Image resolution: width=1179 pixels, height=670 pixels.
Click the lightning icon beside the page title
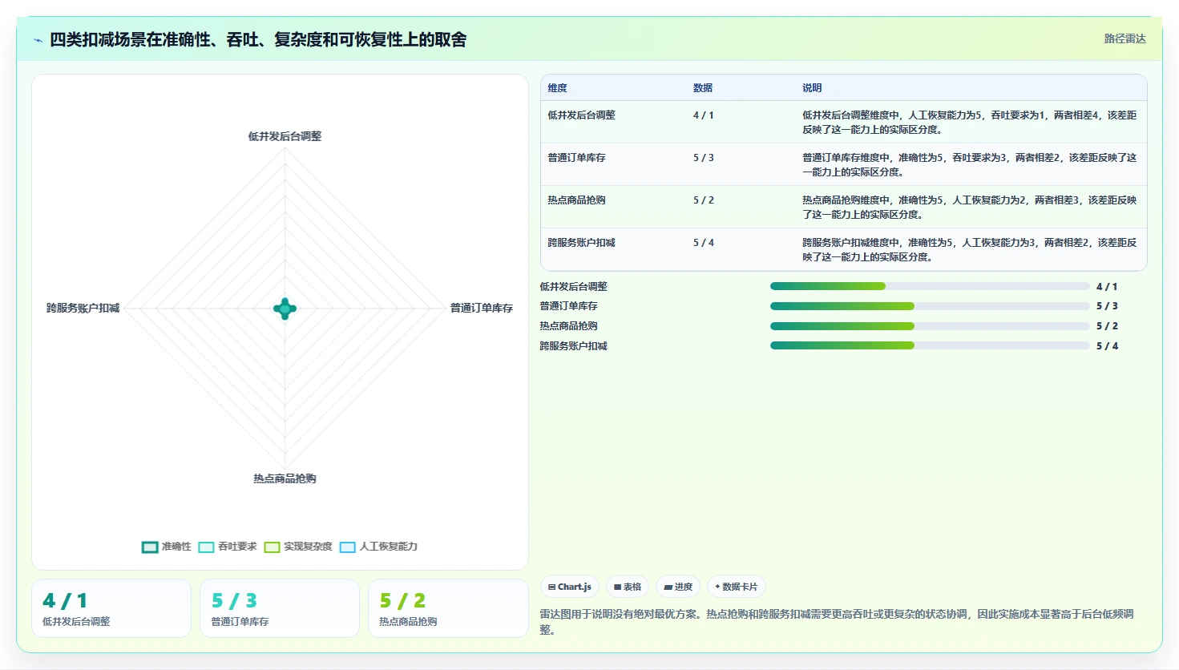tap(38, 40)
